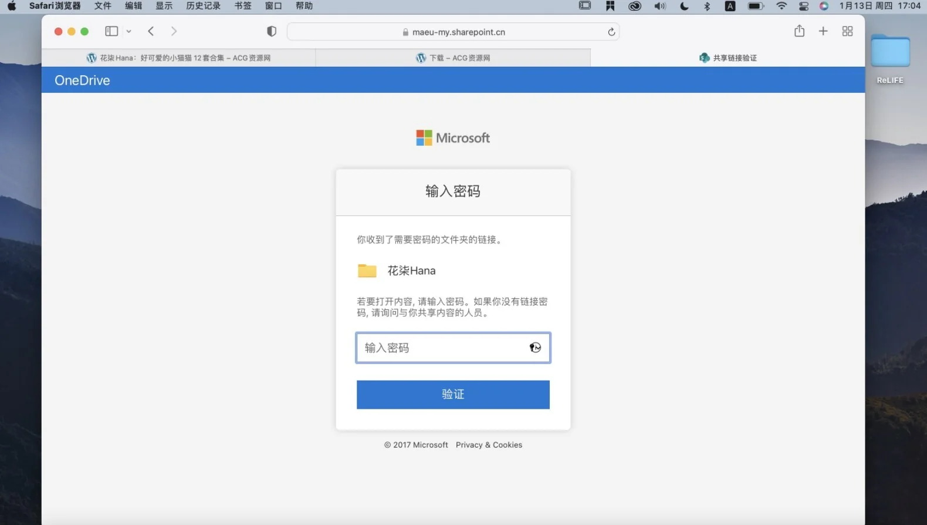Click the 花柒Hana folder icon
This screenshot has width=927, height=525.
click(x=367, y=271)
